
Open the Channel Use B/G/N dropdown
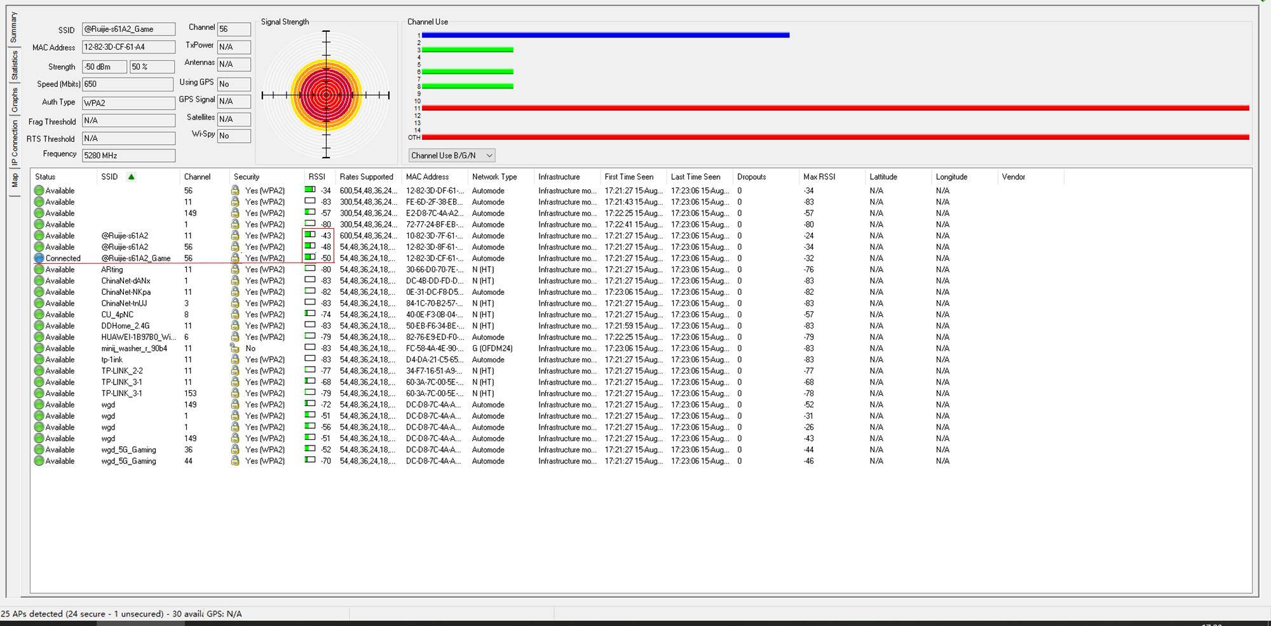[451, 156]
